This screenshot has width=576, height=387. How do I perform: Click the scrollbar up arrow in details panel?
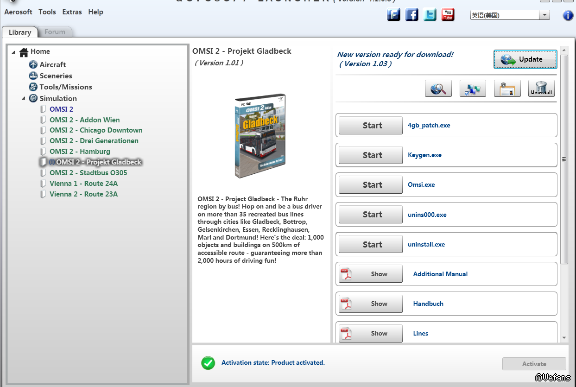point(564,50)
